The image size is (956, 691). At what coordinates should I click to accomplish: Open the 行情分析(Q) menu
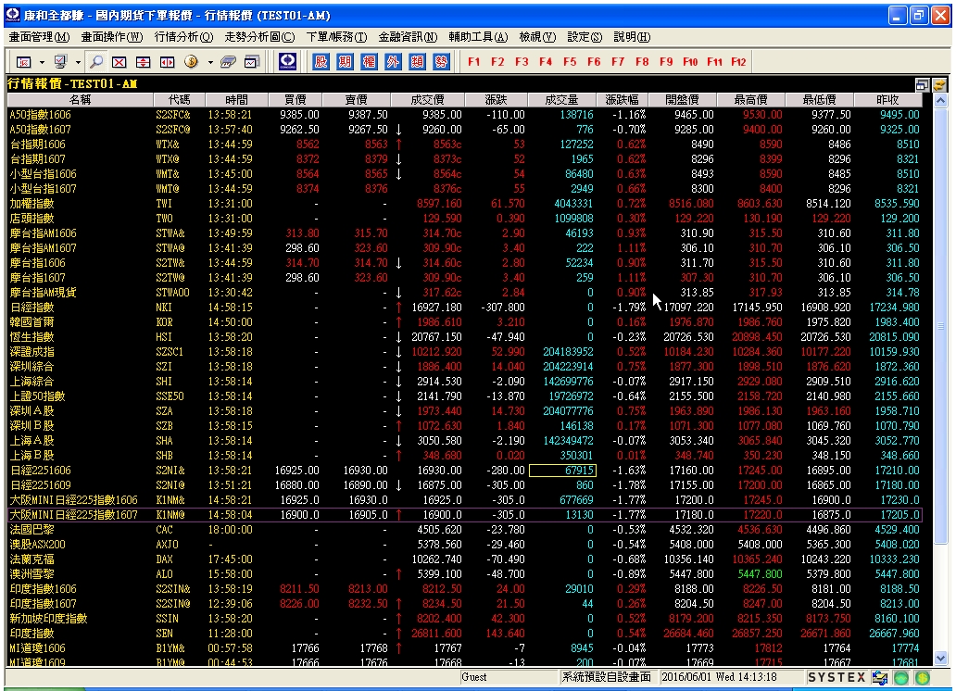click(x=184, y=37)
